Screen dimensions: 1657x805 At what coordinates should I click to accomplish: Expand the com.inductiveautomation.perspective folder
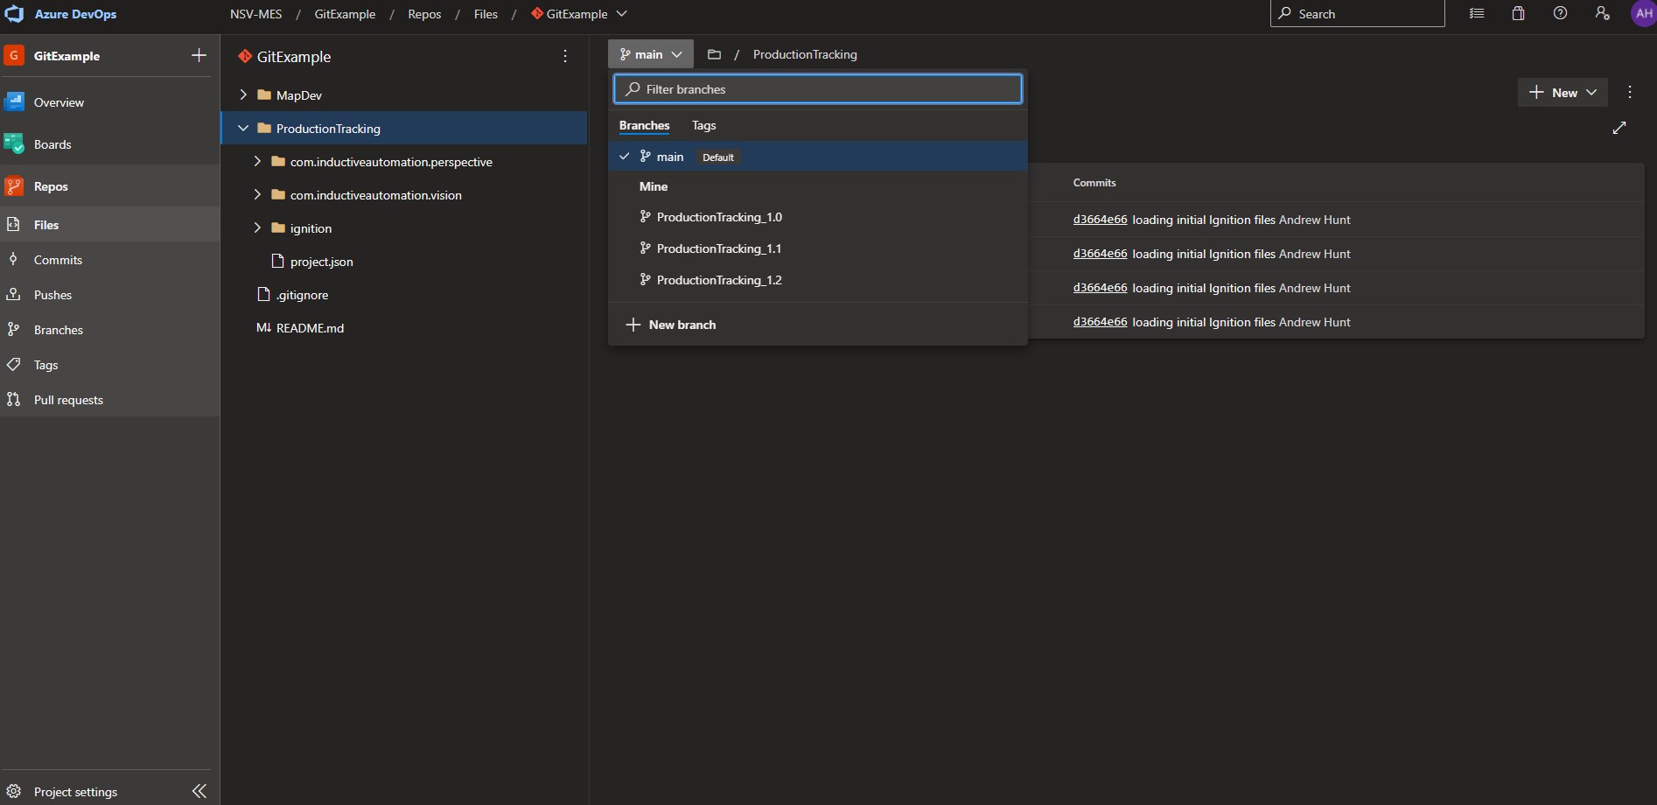click(257, 161)
